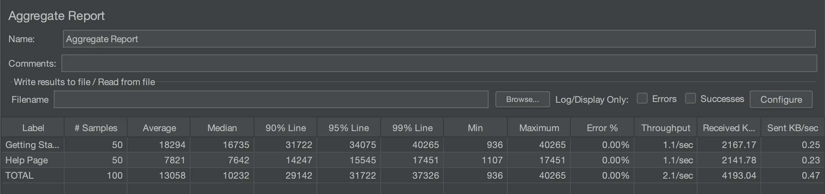
Task: Open the Configure dialog
Action: click(x=781, y=99)
